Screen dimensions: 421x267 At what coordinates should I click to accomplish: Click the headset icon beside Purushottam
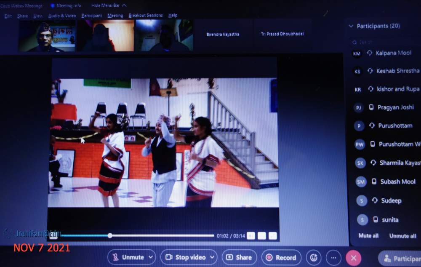[x=372, y=125]
